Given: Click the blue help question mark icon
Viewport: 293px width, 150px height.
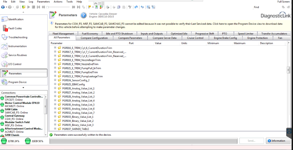Looking at the screenshot, I should pyautogui.click(x=83, y=15).
